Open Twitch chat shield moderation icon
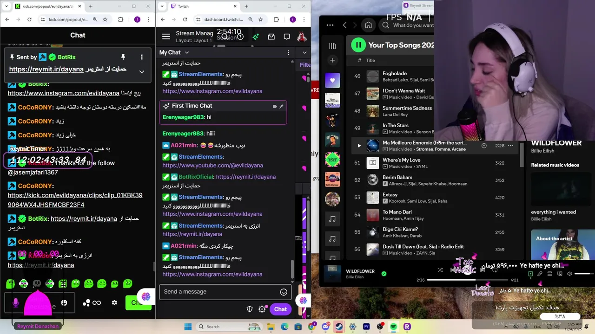This screenshot has height=334, width=595. click(250, 309)
